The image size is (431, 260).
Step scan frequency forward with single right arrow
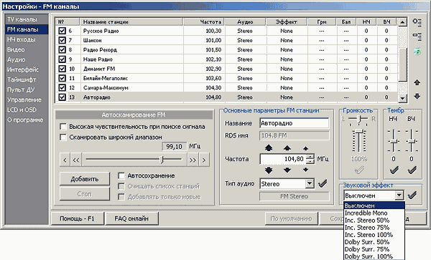[x=204, y=160]
